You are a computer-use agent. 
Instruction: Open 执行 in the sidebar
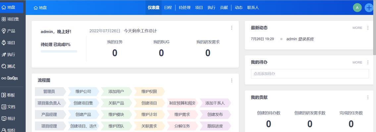tap(9, 54)
